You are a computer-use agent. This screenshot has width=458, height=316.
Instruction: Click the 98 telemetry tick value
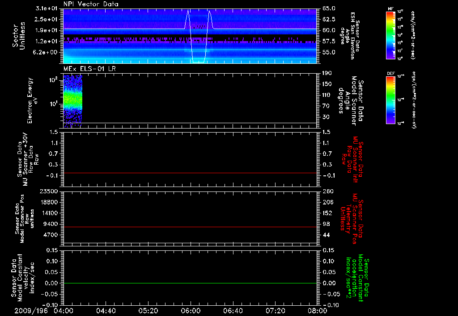[x=326, y=224]
